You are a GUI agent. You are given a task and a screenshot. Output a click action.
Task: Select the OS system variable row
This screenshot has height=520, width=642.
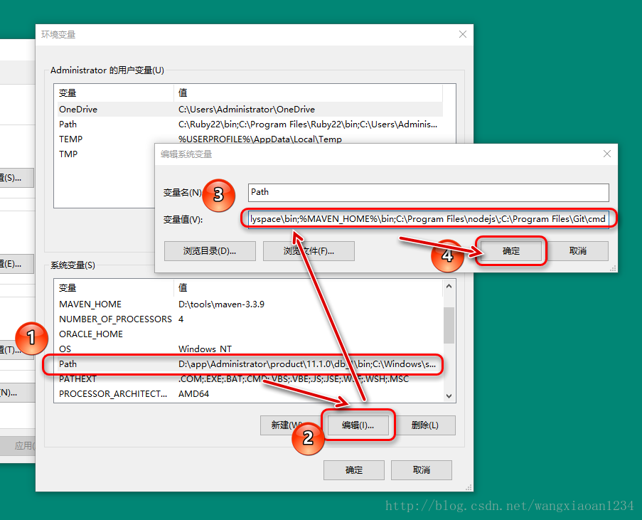pos(249,349)
